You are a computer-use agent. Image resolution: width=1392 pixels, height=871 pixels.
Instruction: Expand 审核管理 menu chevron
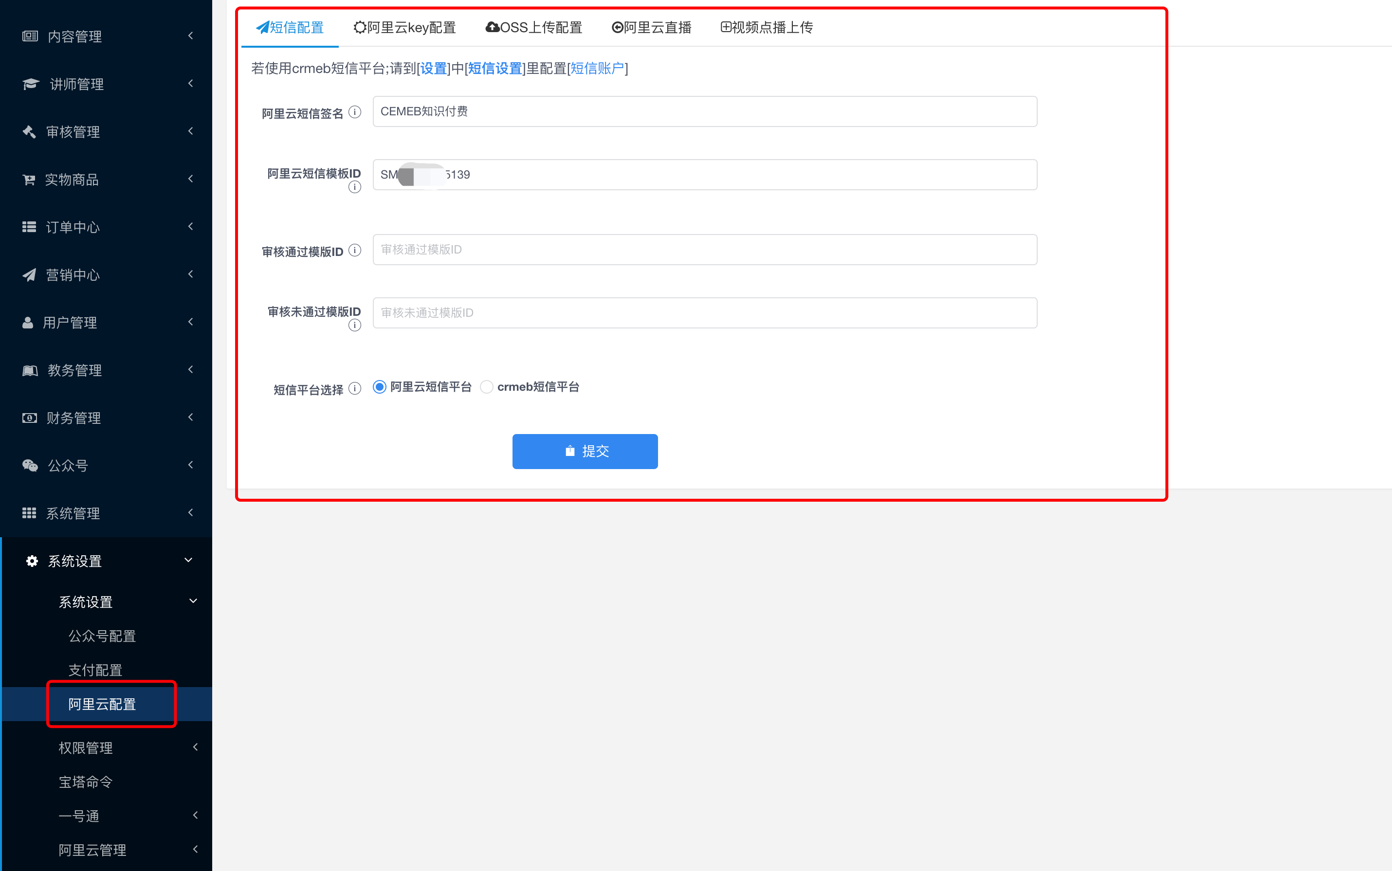(191, 131)
